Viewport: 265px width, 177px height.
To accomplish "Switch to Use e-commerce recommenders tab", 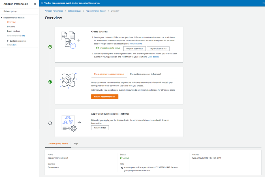I will [x=109, y=74].
